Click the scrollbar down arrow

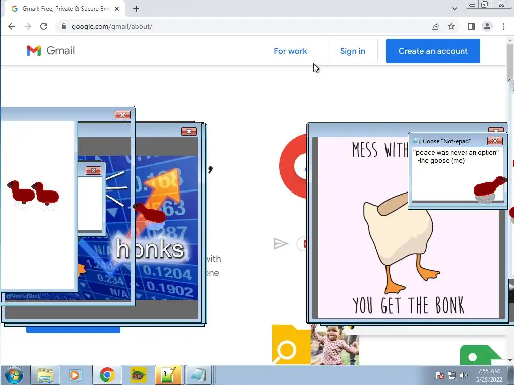(510, 360)
